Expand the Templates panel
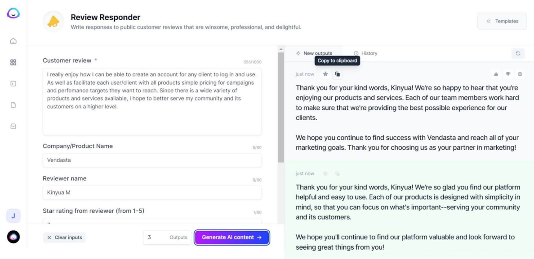Image resolution: width=534 pixels, height=259 pixels. pos(502,21)
